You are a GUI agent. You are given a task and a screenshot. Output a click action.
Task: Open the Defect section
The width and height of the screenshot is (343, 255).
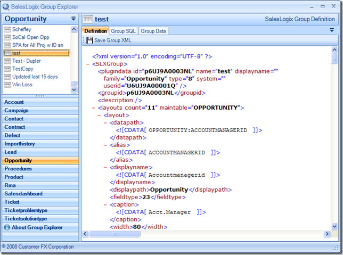(40, 135)
